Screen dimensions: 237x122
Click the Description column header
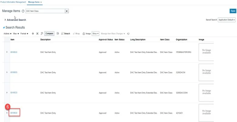pos(46,40)
